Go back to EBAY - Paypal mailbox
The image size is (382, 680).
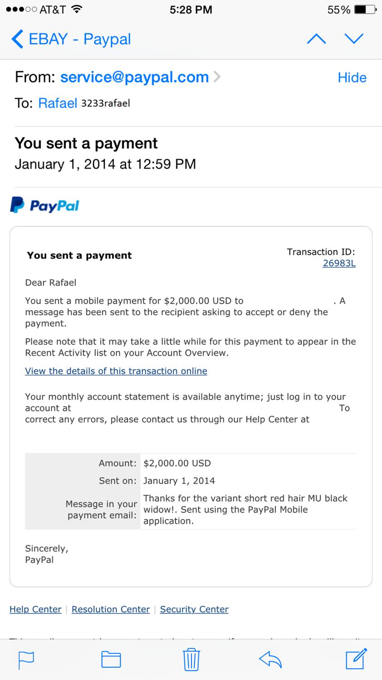tap(72, 39)
